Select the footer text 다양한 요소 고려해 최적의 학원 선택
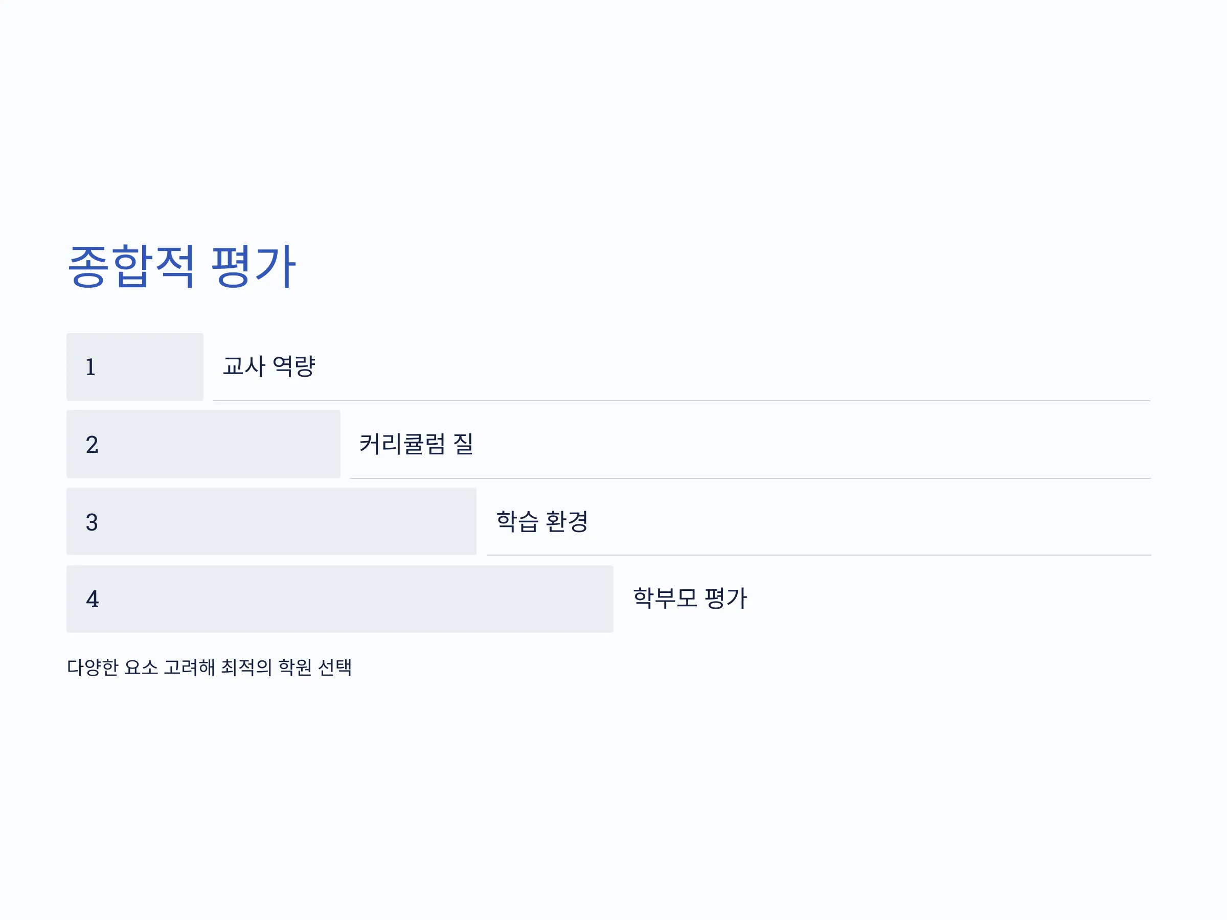 209,667
